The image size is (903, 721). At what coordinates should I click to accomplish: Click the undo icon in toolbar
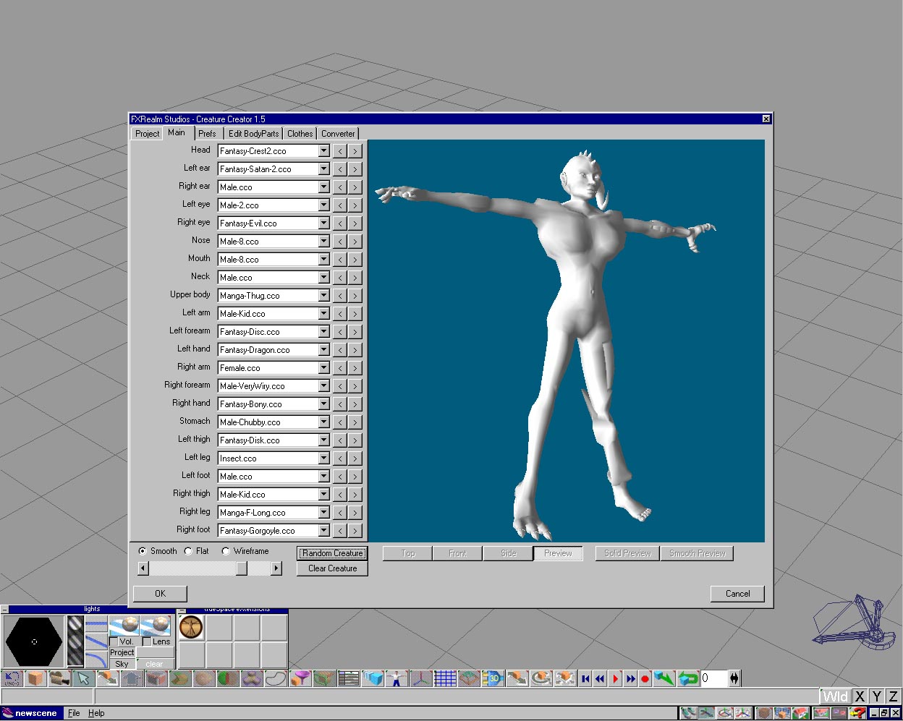pyautogui.click(x=12, y=678)
